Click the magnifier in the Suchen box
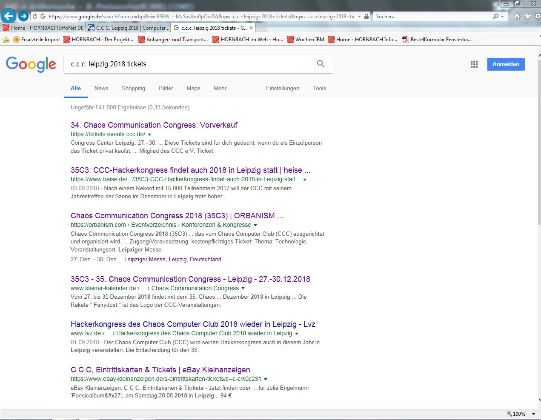541x420 pixels. click(x=495, y=16)
